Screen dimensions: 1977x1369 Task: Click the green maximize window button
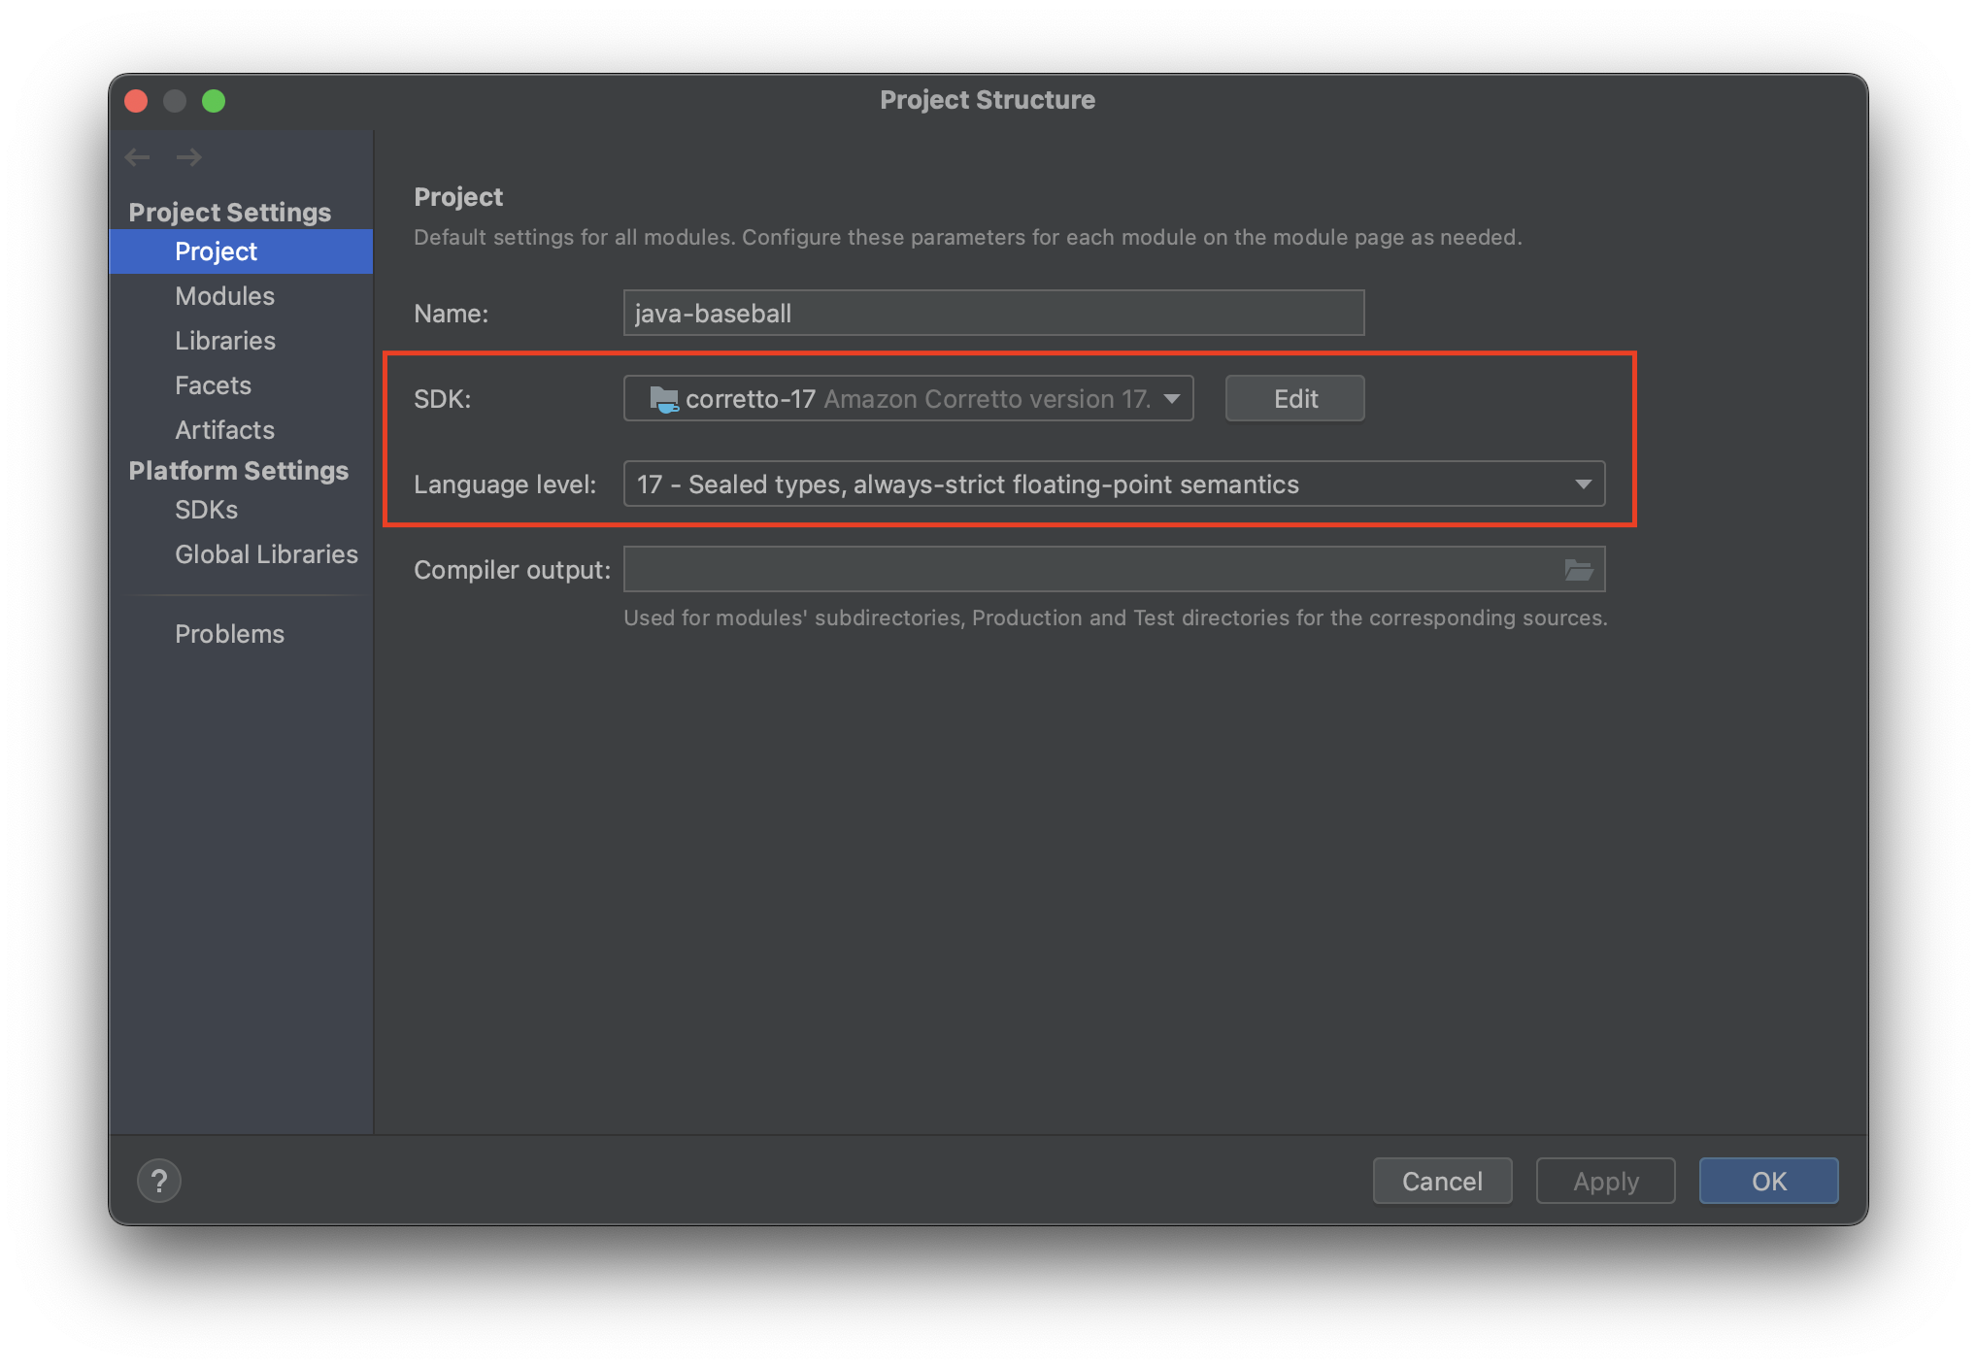pos(214,101)
